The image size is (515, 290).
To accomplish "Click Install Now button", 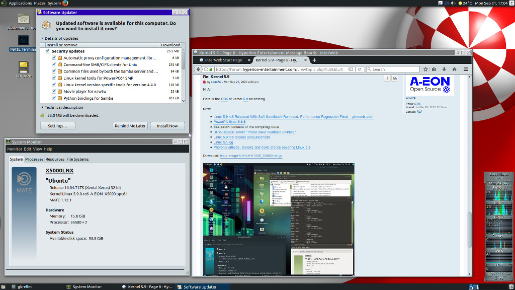I will click(x=167, y=126).
